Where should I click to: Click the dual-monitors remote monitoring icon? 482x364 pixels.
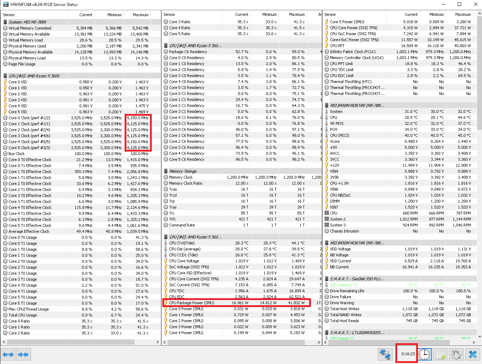[x=385, y=355]
